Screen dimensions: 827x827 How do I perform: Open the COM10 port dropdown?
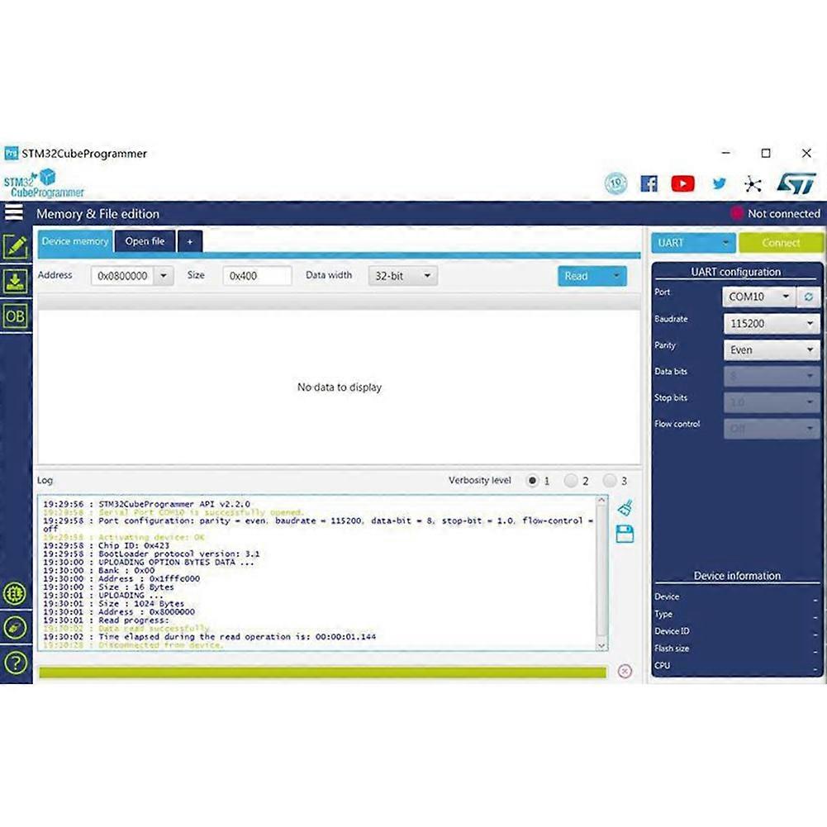point(759,297)
